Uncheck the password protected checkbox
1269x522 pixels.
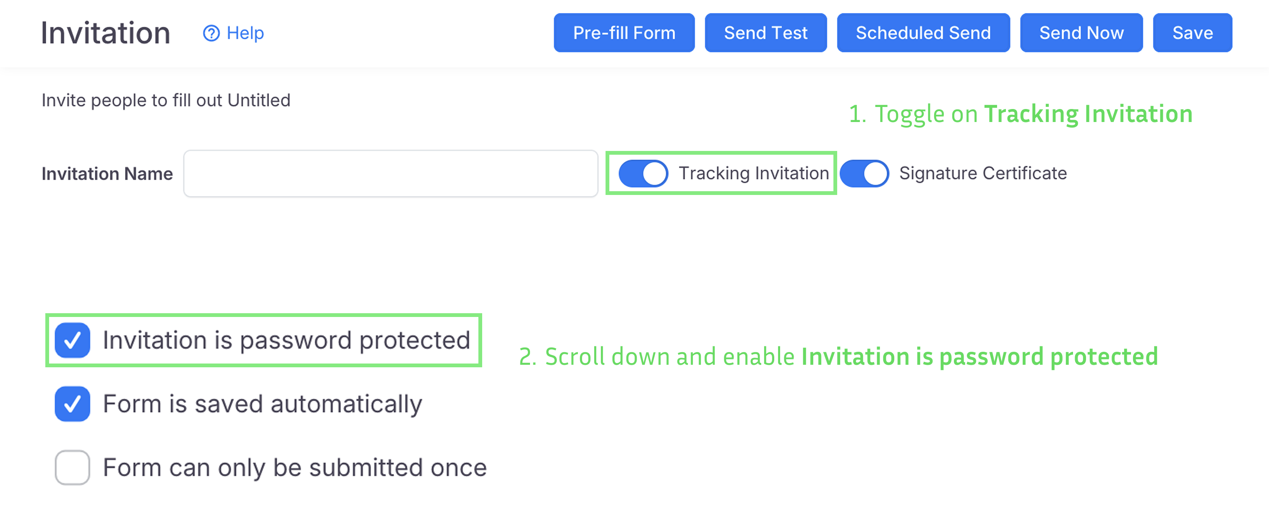pyautogui.click(x=73, y=340)
